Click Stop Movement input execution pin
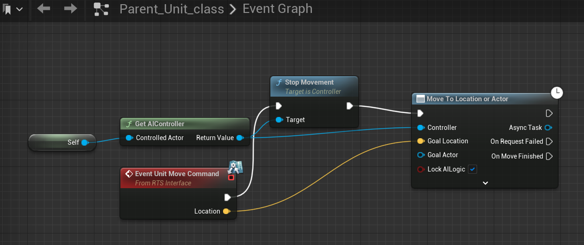The image size is (584, 245). point(279,106)
